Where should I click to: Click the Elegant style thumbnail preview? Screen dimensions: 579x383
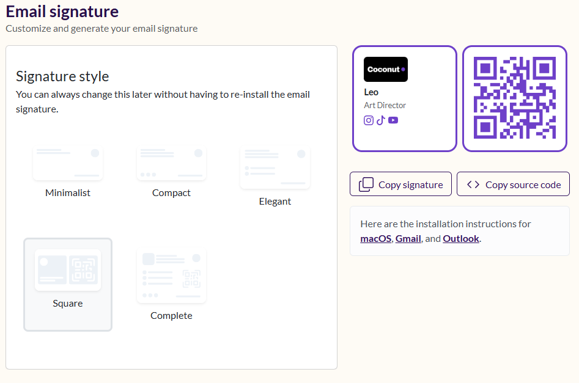click(x=275, y=167)
